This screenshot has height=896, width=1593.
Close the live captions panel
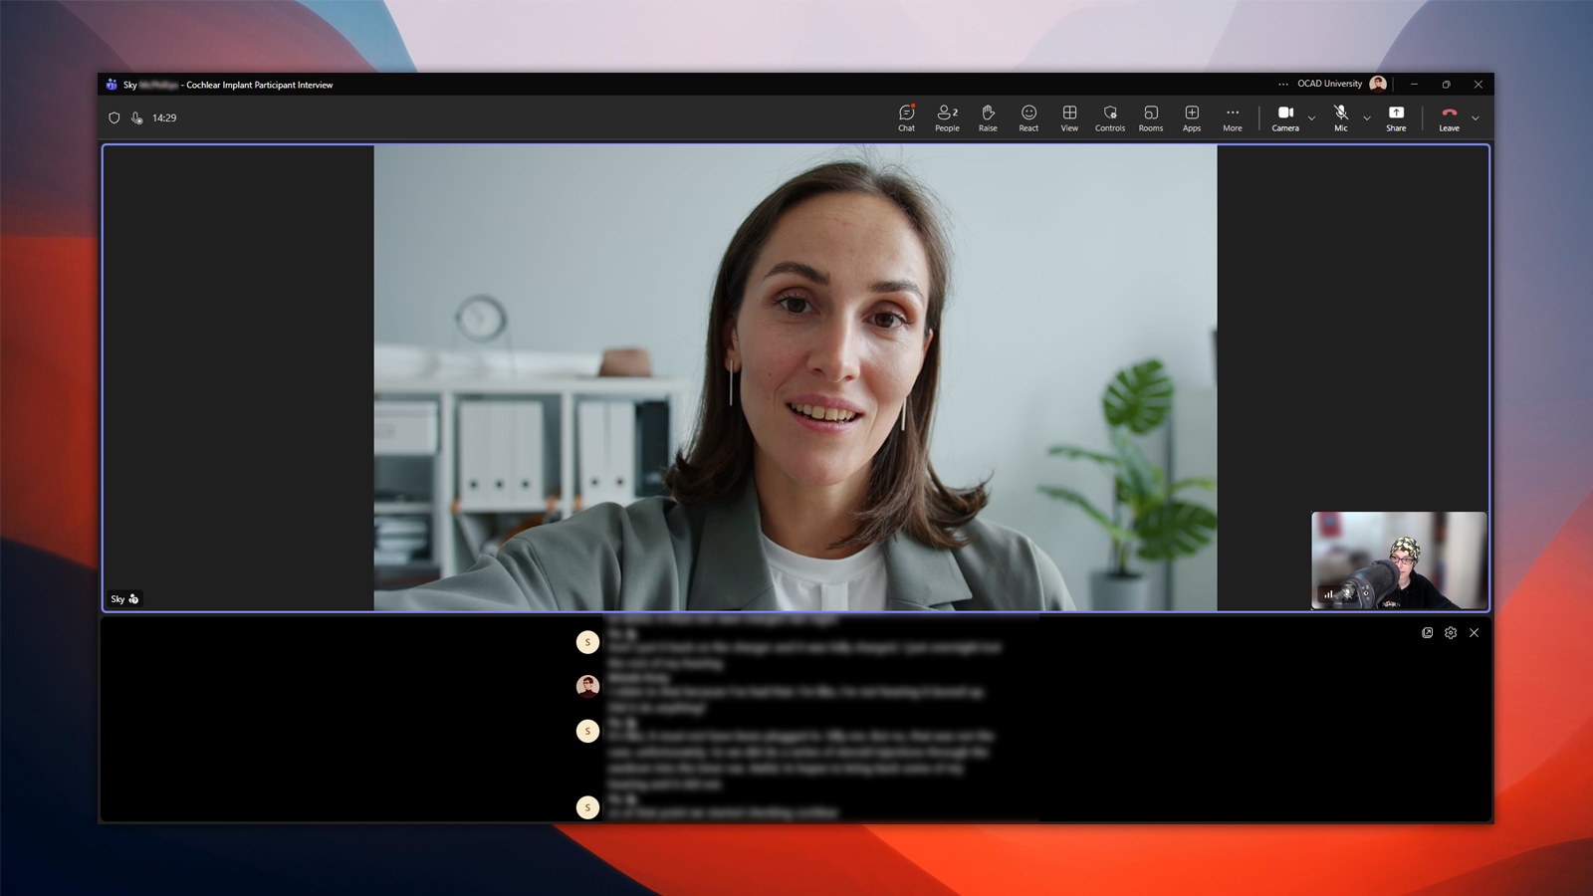[x=1475, y=632]
